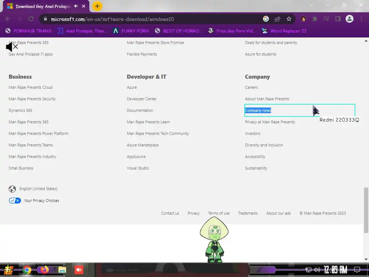This screenshot has height=277, width=369.
Task: Open File Explorer from the taskbar
Action: [x=62, y=270]
